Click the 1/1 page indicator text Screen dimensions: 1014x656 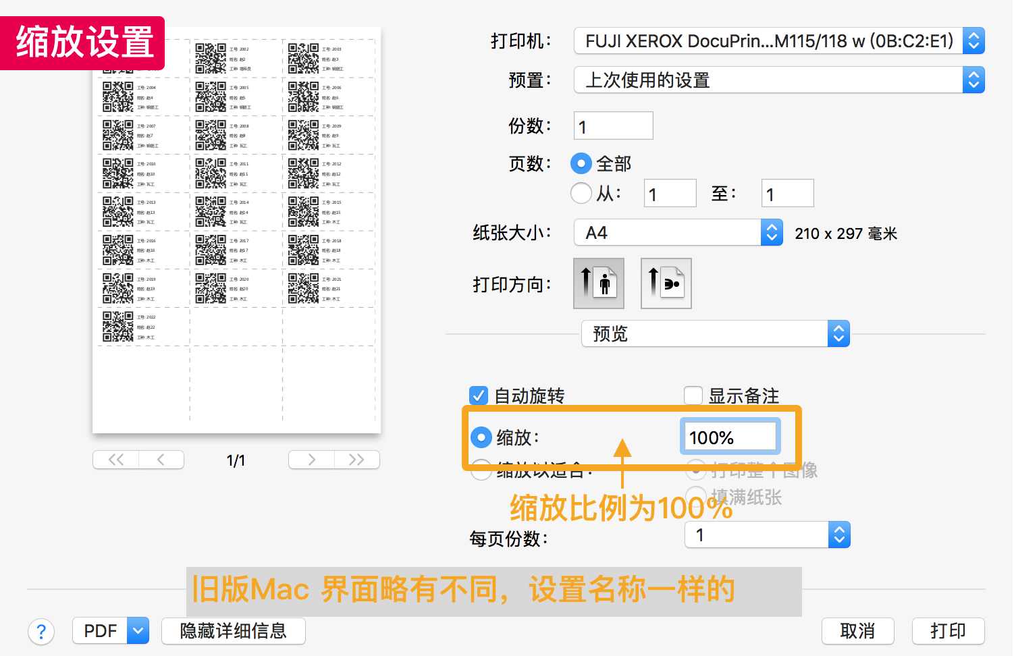(x=236, y=460)
